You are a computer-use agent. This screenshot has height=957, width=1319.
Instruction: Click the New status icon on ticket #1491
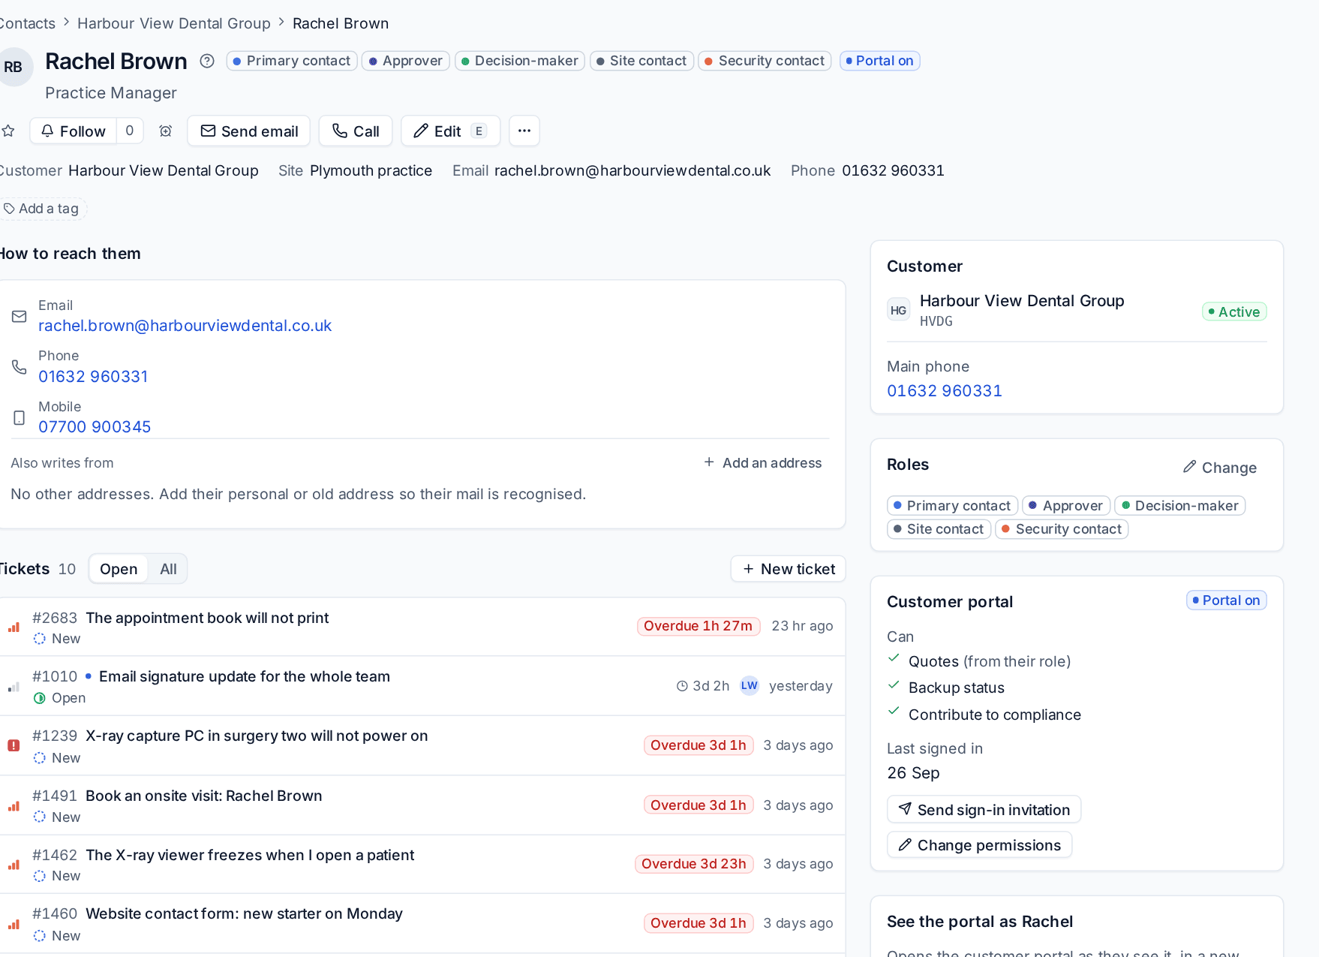pos(40,817)
